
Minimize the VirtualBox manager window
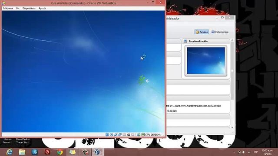(217, 18)
